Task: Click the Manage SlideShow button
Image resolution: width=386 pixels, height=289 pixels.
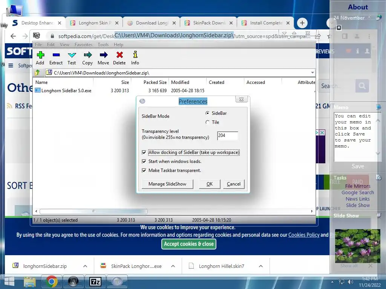Action: tap(167, 184)
